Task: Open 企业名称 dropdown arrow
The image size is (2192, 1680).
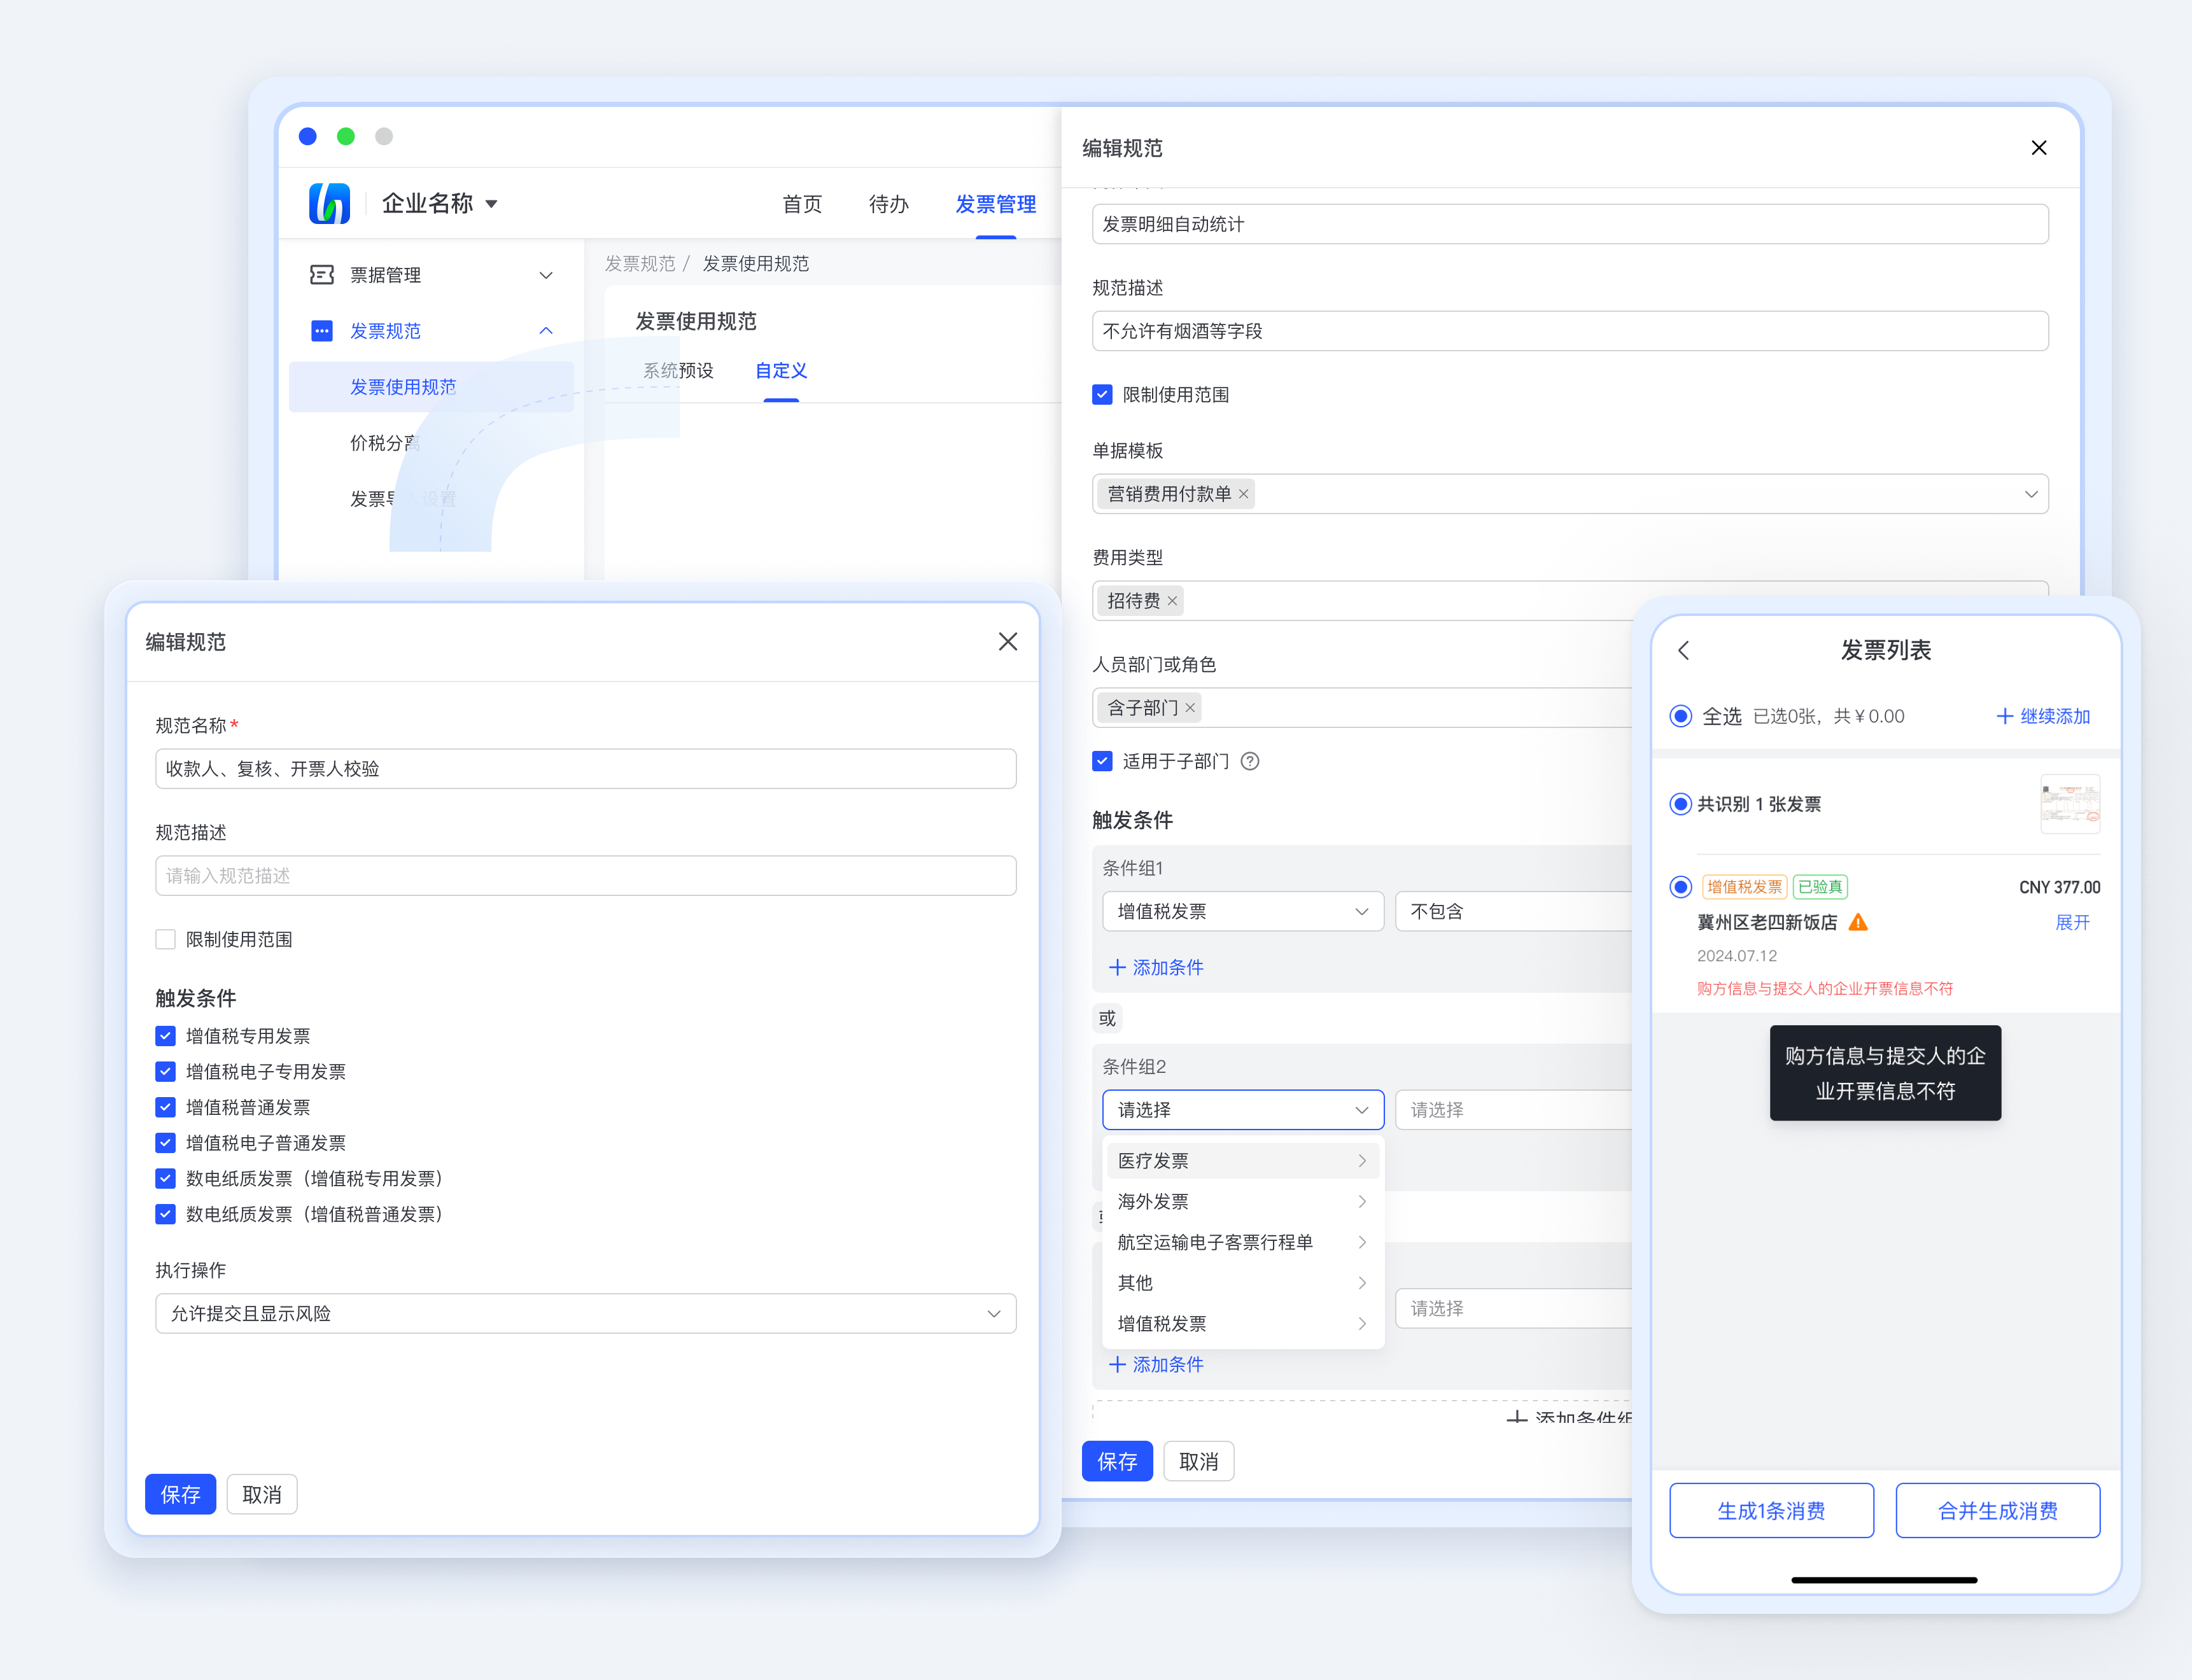Action: 492,204
